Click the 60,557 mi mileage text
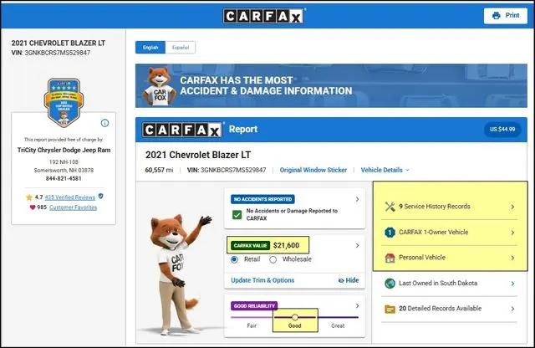The height and width of the screenshot is (348, 535). pyautogui.click(x=159, y=170)
